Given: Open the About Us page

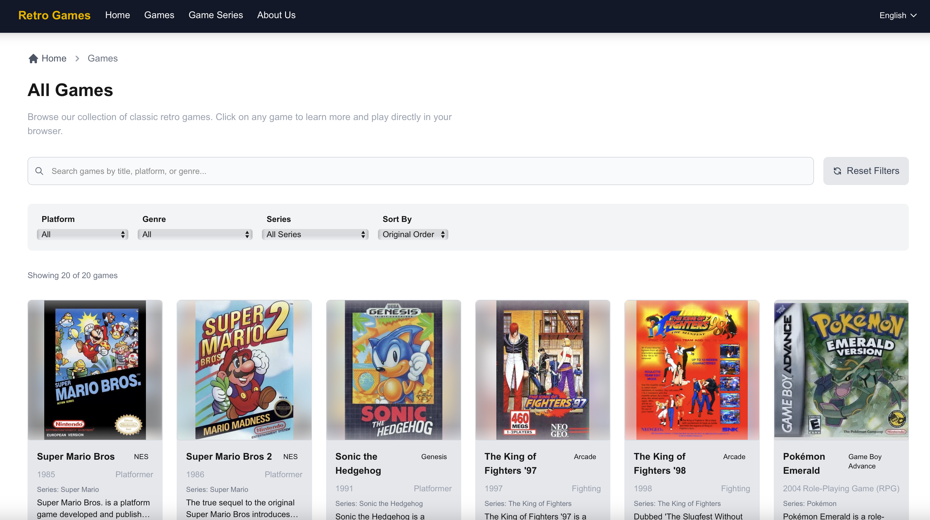Looking at the screenshot, I should 276,15.
